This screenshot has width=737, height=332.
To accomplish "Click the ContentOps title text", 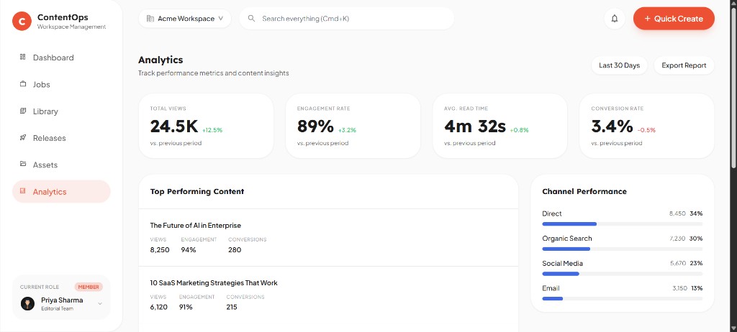I will point(63,17).
